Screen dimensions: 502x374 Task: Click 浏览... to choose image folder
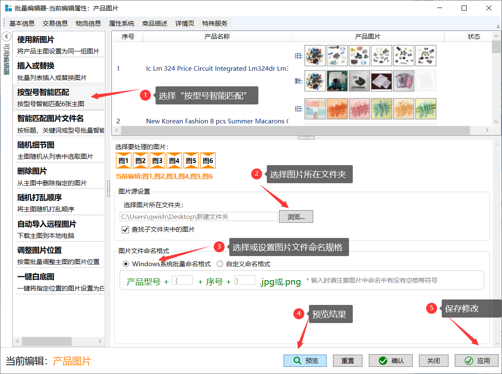(x=295, y=216)
